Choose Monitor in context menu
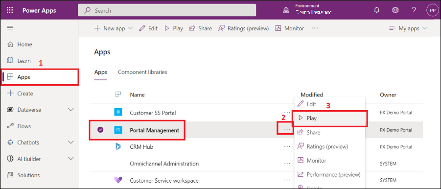441x189 pixels. (x=329, y=160)
